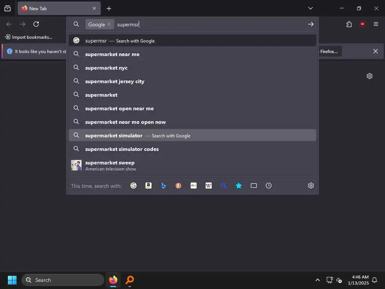Open Firefox View icon
The height and width of the screenshot is (289, 385).
click(8, 8)
